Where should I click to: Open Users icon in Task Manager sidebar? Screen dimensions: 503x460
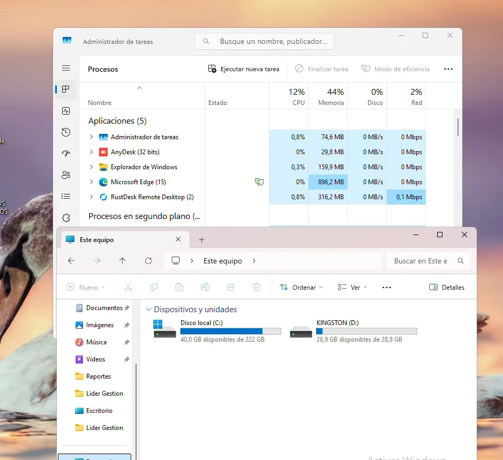[x=66, y=175]
